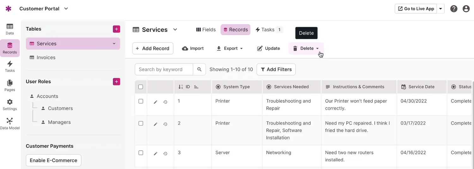Click the help question mark icon

pos(454,9)
